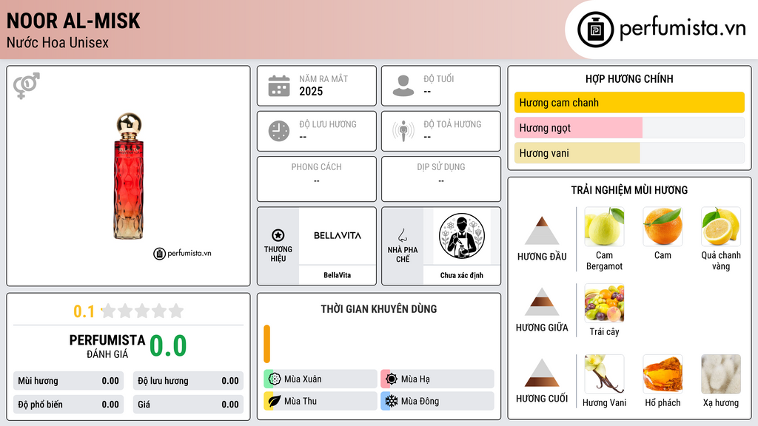Click the Mùi hương 0.00 score row
The height and width of the screenshot is (426, 758).
click(x=68, y=381)
